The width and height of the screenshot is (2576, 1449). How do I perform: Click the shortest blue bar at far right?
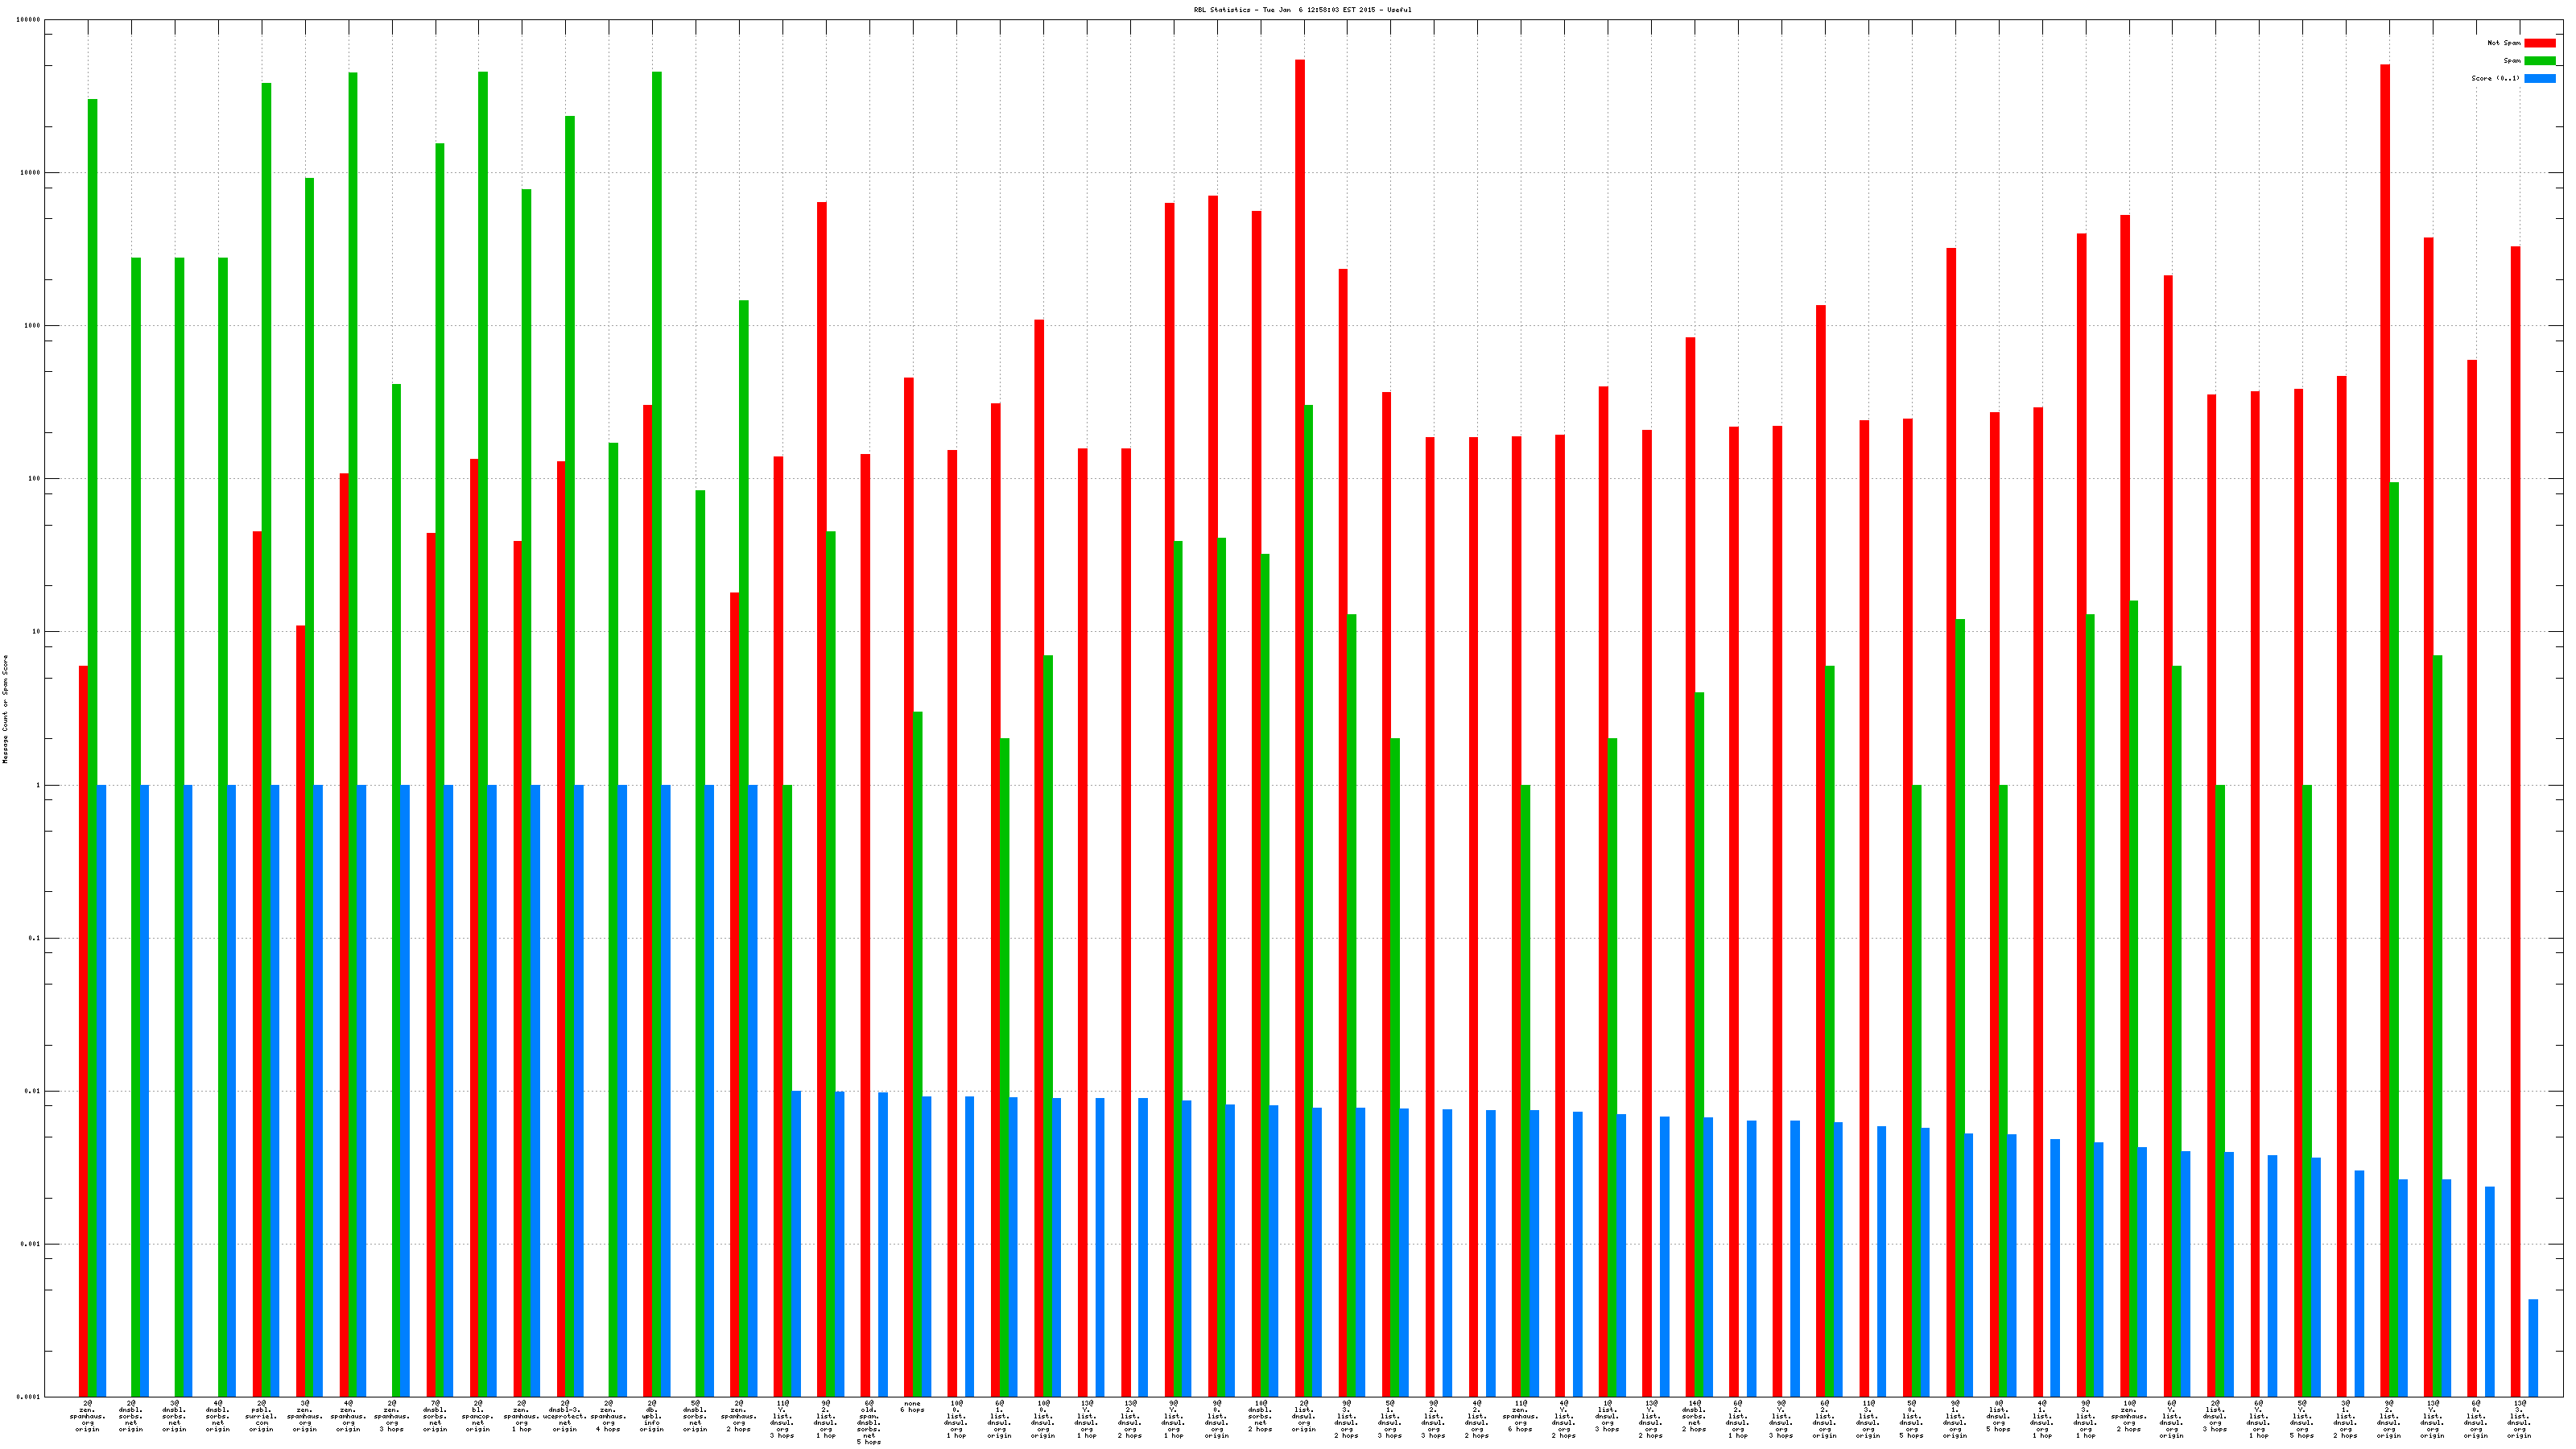(2533, 1347)
